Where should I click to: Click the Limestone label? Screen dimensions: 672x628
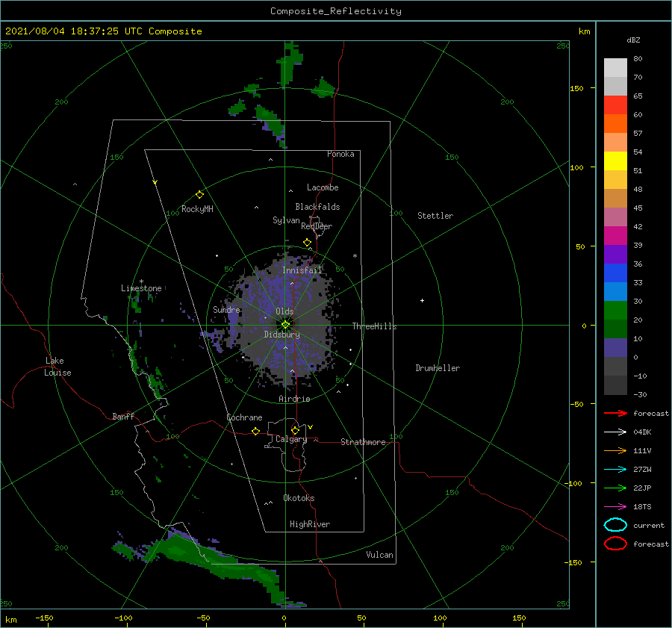coord(141,288)
